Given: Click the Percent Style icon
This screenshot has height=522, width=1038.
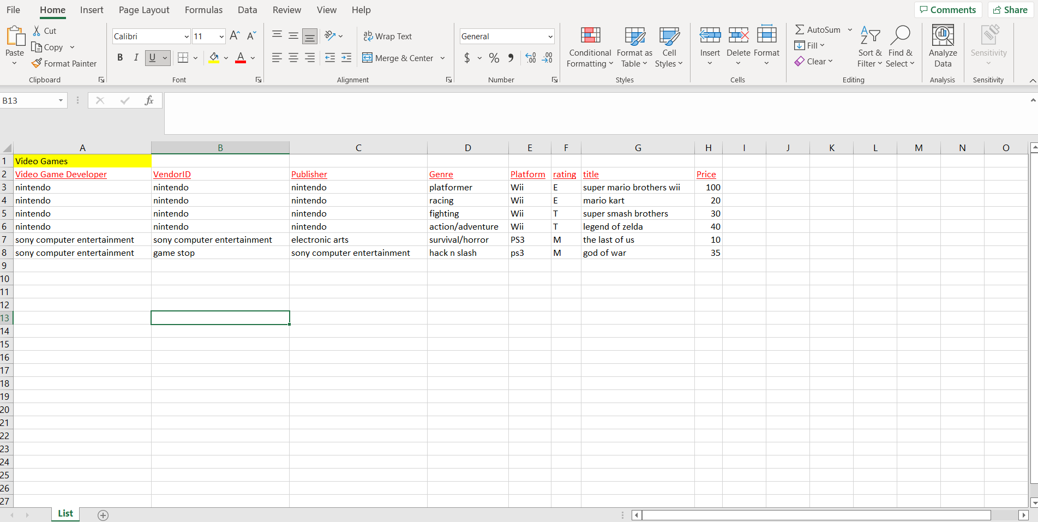Looking at the screenshot, I should coord(494,58).
